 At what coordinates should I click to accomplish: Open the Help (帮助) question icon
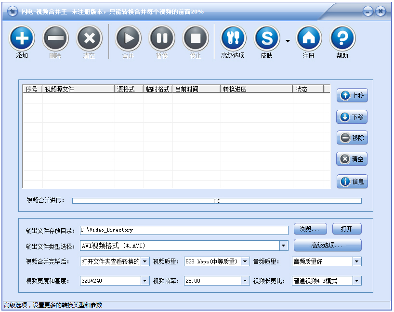[x=342, y=38]
